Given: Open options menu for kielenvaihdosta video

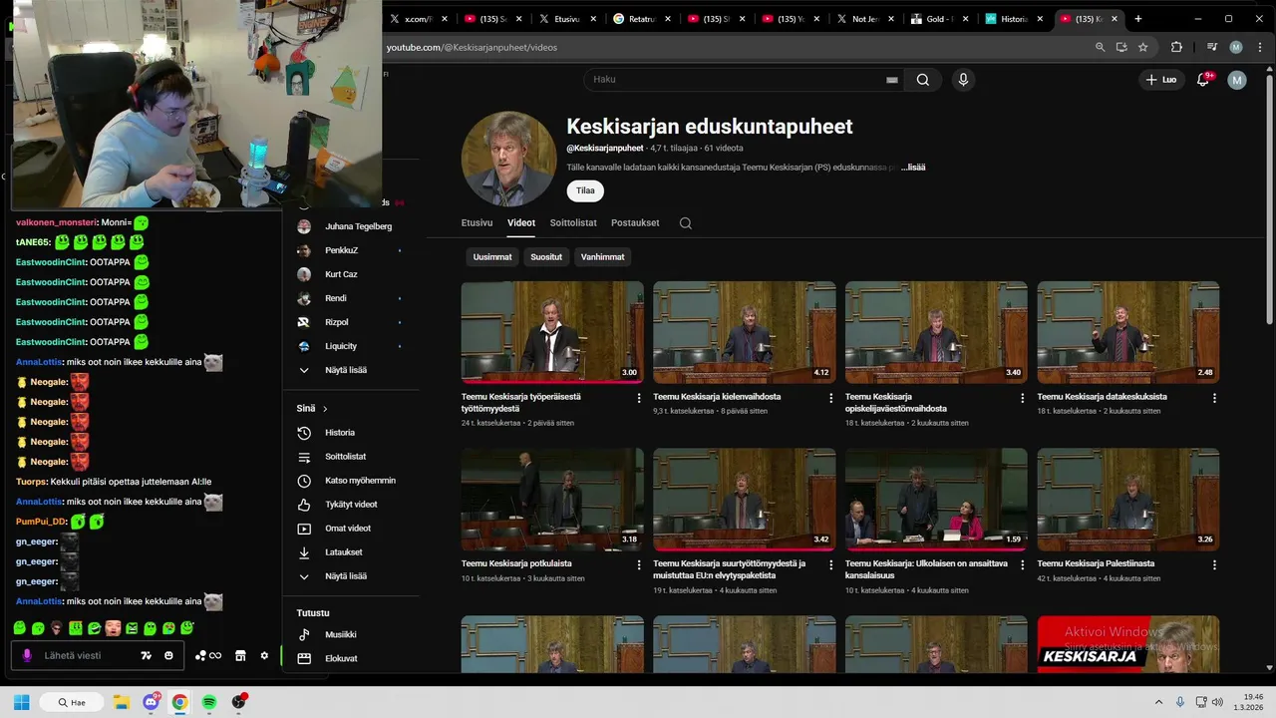Looking at the screenshot, I should (x=830, y=398).
